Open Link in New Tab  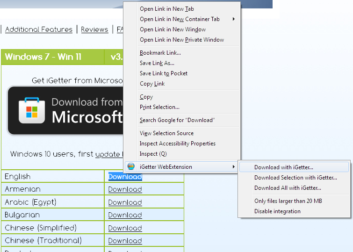click(x=167, y=9)
